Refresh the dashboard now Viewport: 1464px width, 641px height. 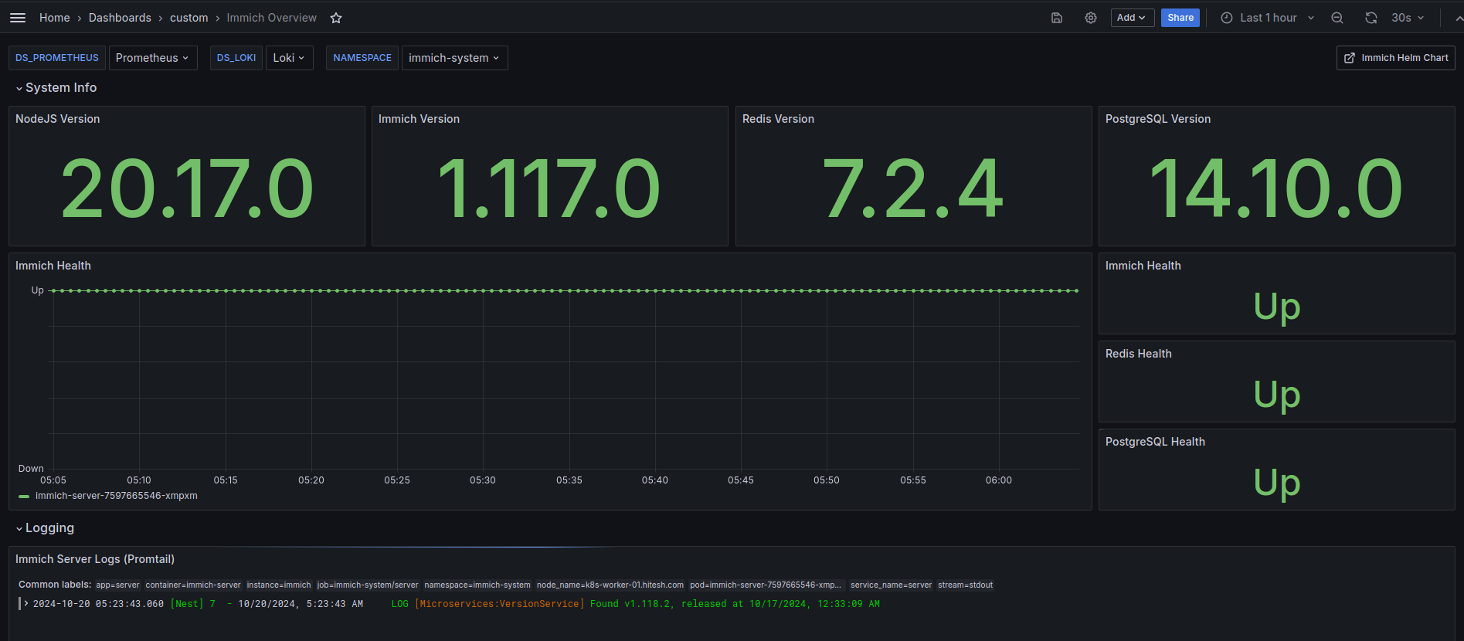[1371, 18]
